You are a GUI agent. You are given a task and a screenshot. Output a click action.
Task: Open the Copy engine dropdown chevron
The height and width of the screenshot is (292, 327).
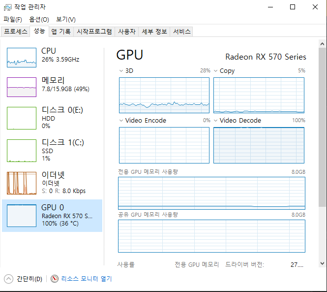point(216,71)
